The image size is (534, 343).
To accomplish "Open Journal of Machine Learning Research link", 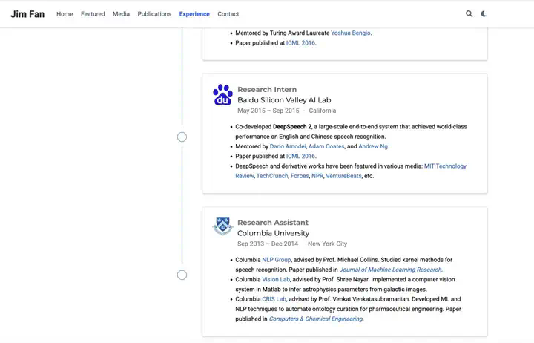I will (x=391, y=269).
